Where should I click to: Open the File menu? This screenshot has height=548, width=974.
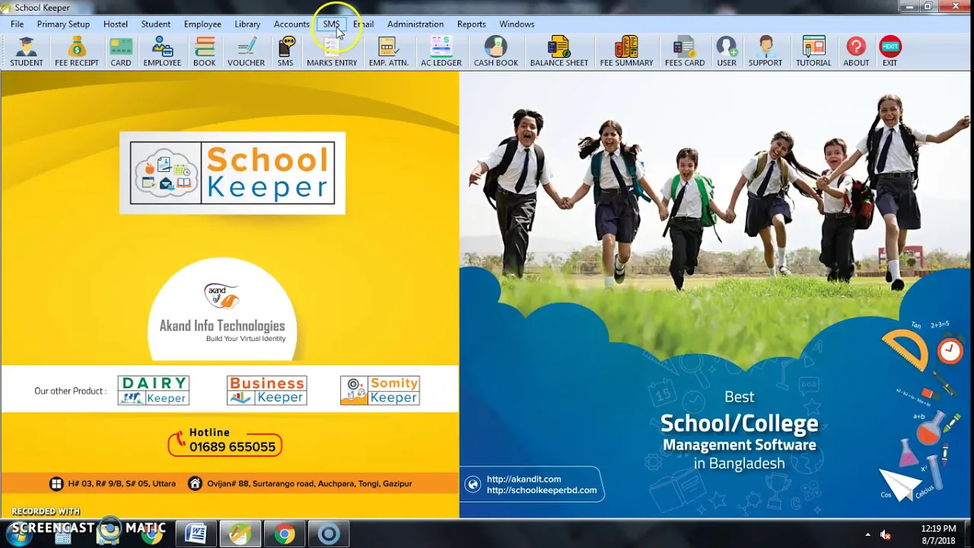click(x=17, y=24)
